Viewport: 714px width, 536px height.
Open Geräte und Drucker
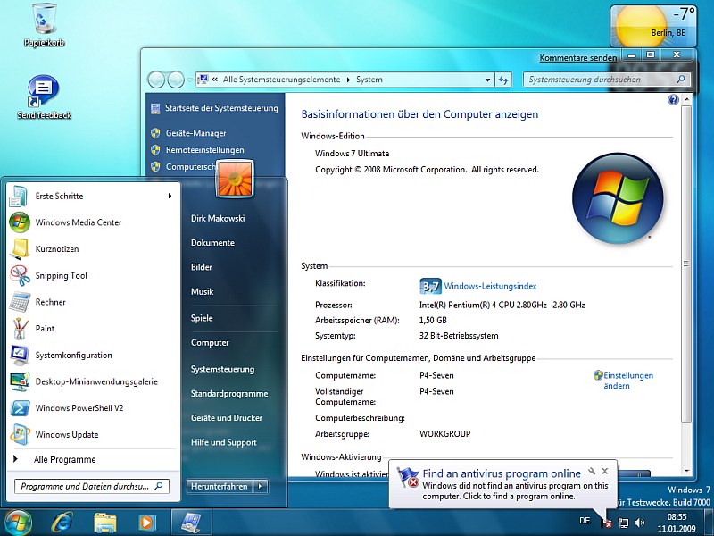pos(227,417)
